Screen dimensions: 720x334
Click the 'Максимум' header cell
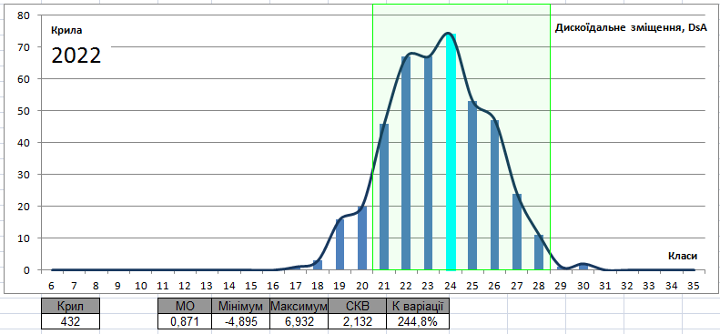pyautogui.click(x=299, y=306)
